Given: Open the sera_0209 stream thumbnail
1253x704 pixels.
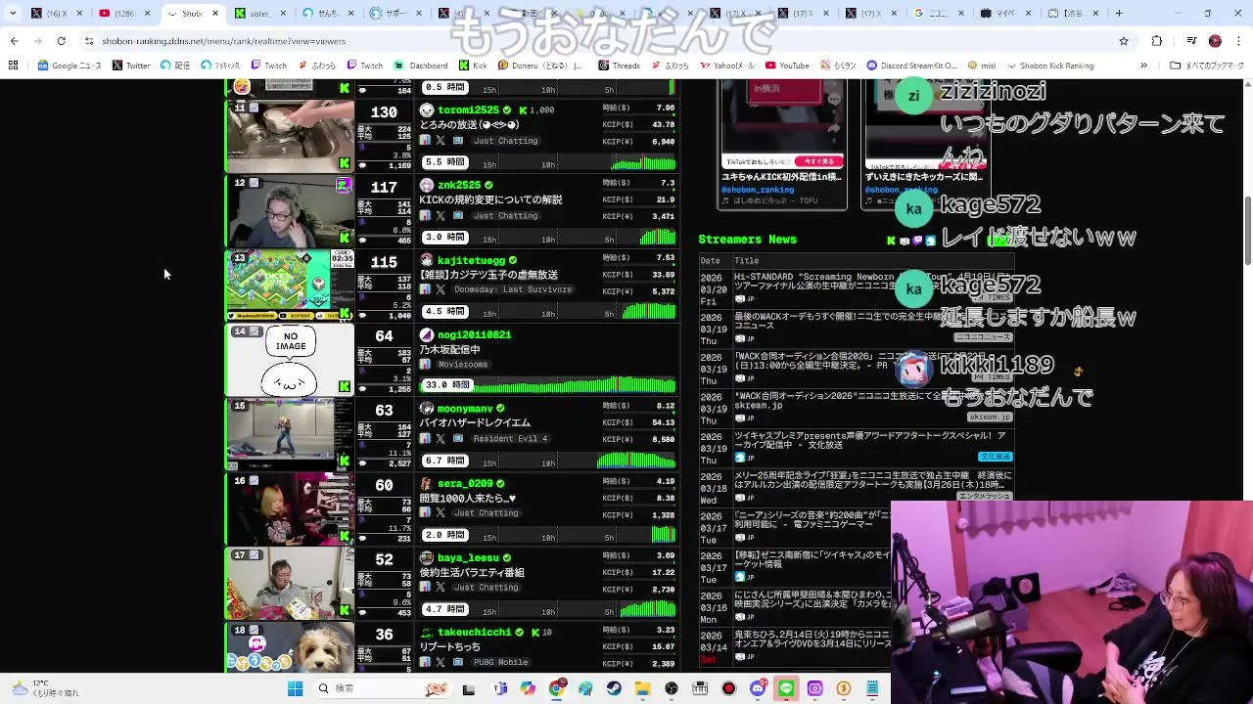Looking at the screenshot, I should (x=290, y=508).
